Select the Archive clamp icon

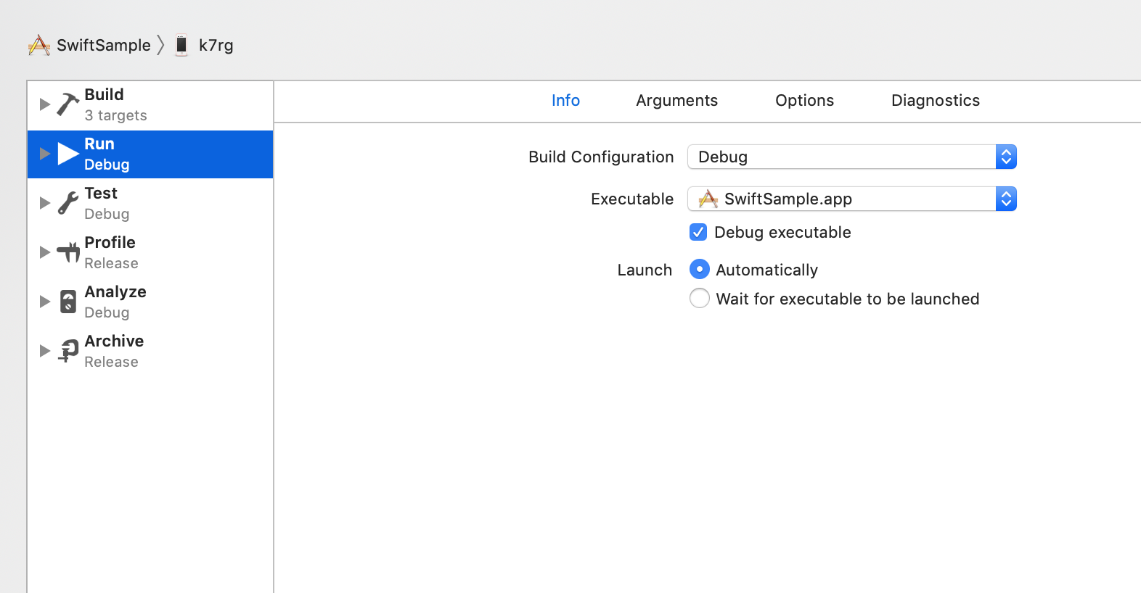(x=68, y=351)
